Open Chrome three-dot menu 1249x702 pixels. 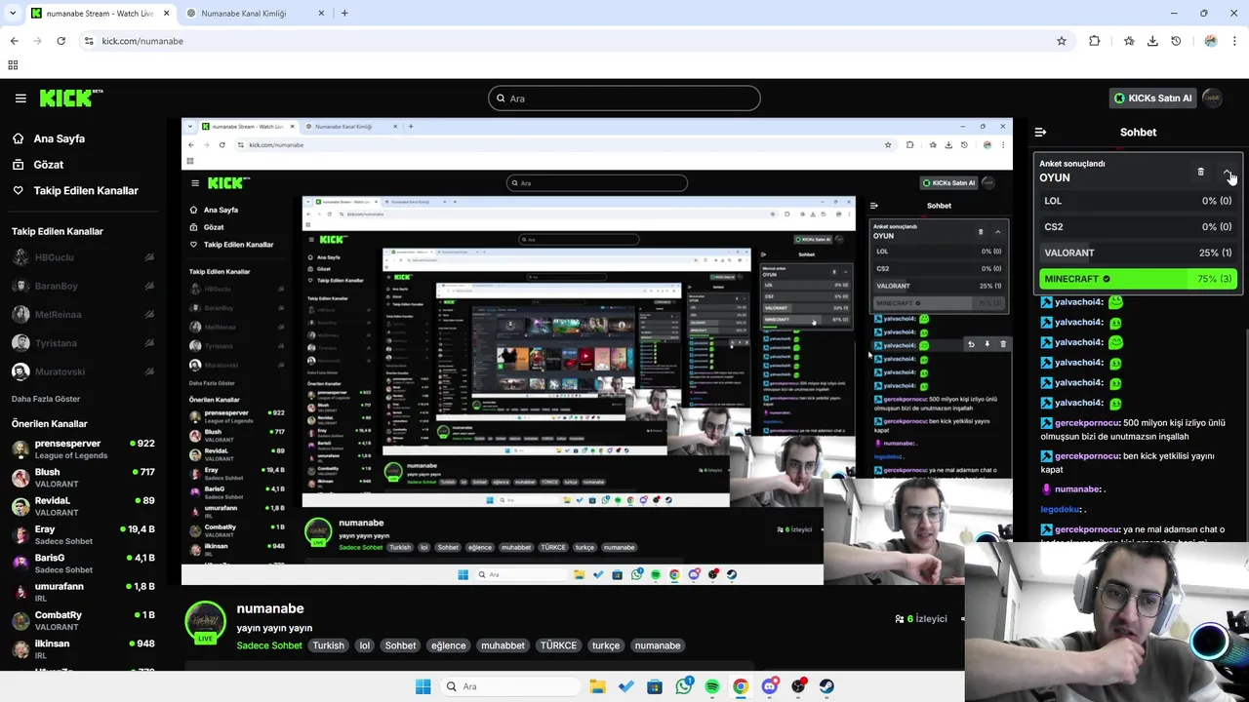tap(1234, 41)
